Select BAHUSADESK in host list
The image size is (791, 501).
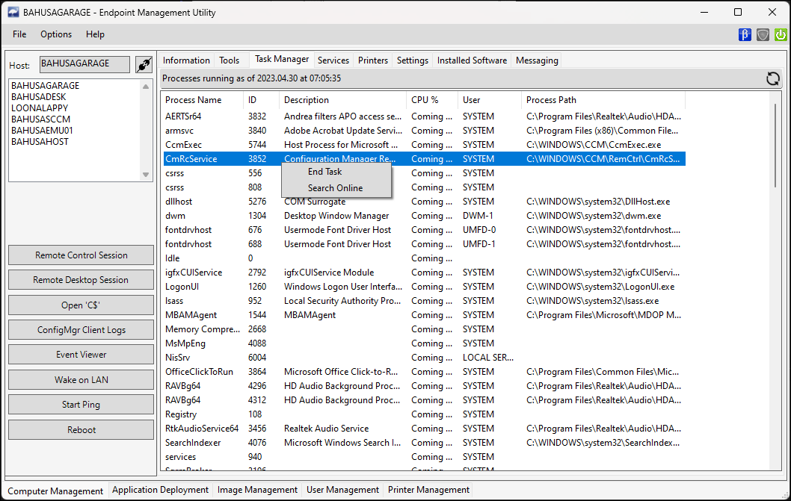tap(39, 97)
